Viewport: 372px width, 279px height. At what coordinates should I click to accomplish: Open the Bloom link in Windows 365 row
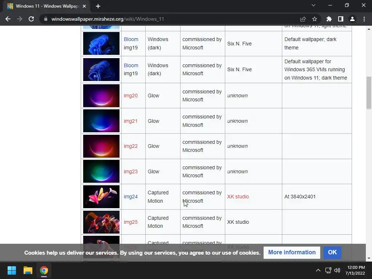click(131, 65)
